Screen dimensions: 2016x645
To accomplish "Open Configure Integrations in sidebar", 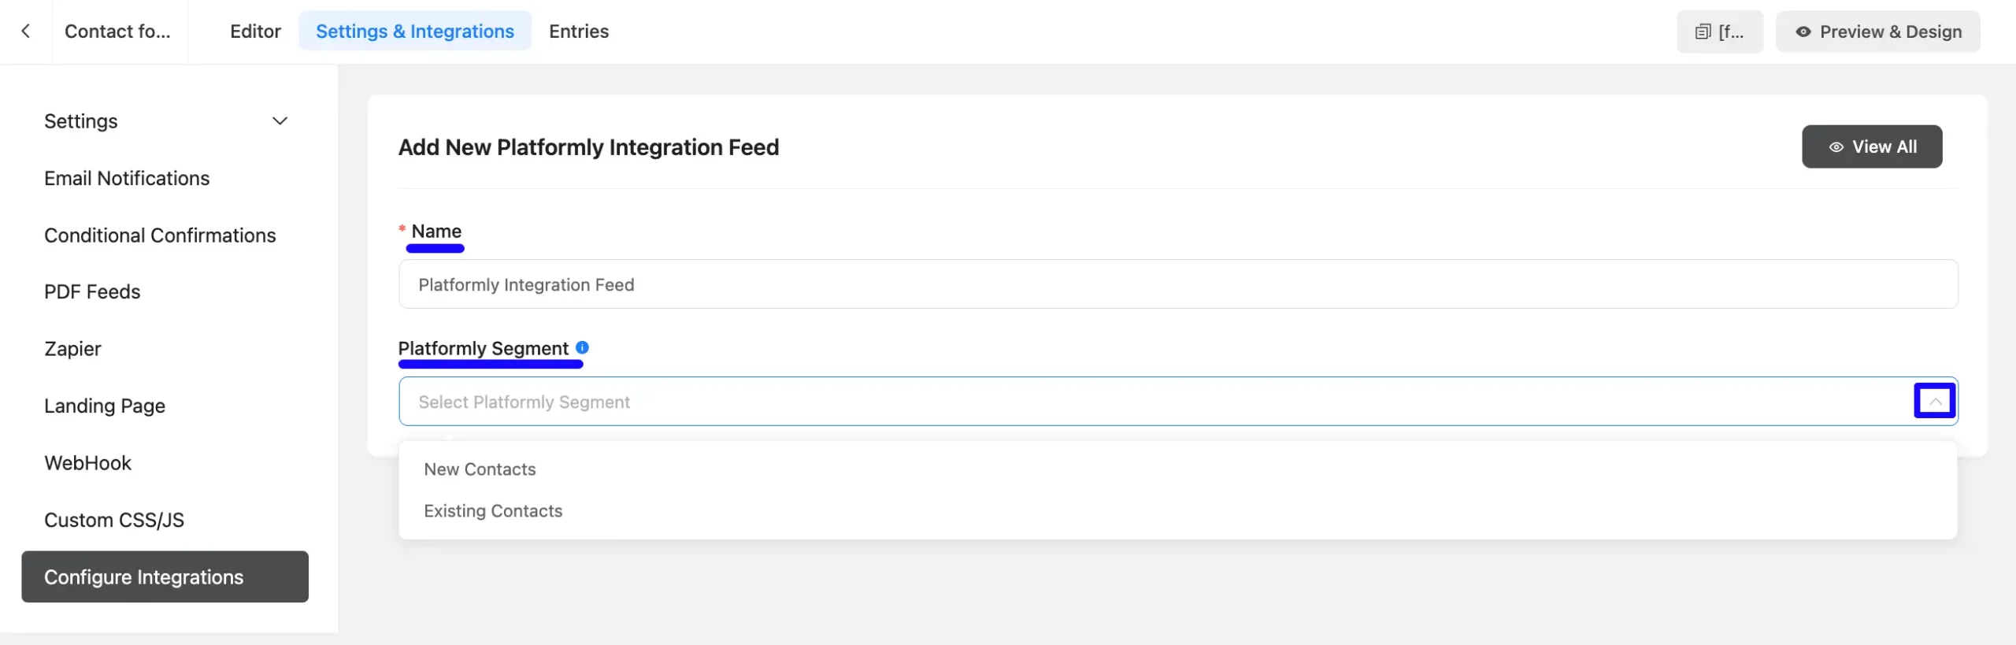I will point(165,577).
